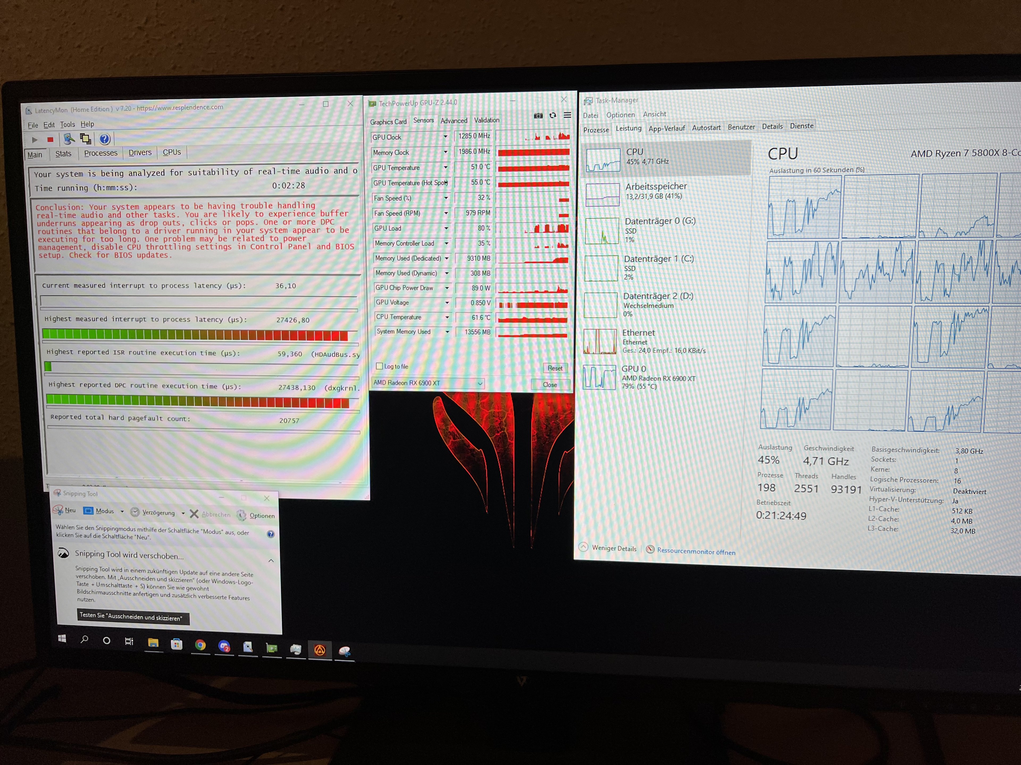This screenshot has width=1021, height=765.
Task: Collapse the Snipping Tool wird verschoben notice
Action: tap(271, 561)
